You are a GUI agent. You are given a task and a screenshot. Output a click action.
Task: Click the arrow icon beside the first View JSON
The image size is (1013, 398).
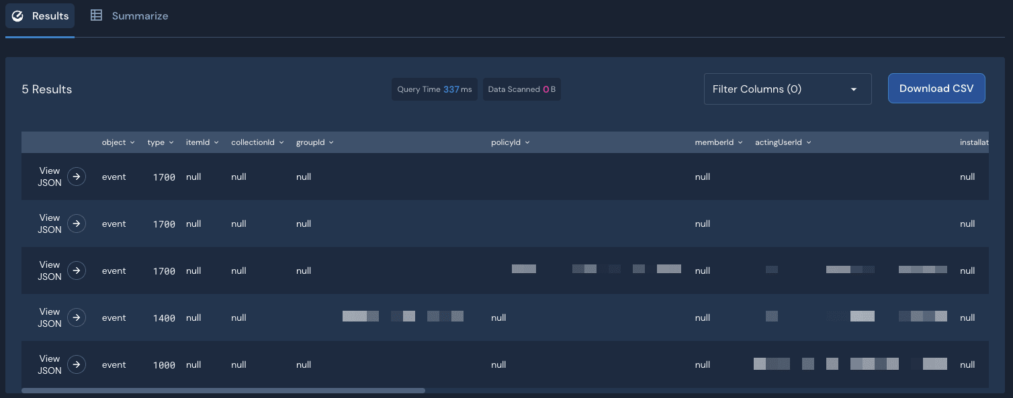pos(76,177)
